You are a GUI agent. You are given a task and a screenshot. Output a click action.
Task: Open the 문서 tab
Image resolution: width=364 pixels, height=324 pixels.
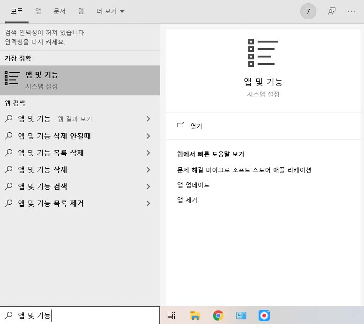point(59,11)
